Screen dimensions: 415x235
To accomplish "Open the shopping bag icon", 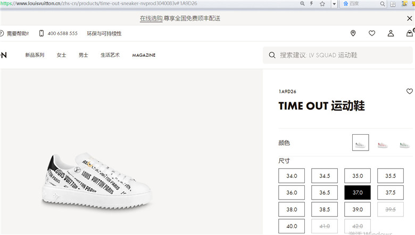I will (x=410, y=33).
